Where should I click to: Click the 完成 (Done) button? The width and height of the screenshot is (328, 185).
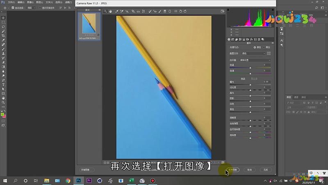pos(266,170)
